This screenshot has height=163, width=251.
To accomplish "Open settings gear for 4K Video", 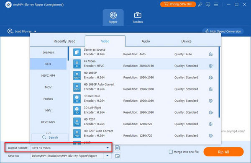I will [x=211, y=66].
